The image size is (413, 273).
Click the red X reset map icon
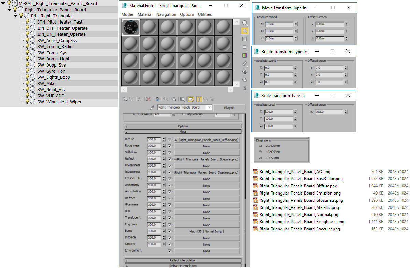[x=148, y=99]
